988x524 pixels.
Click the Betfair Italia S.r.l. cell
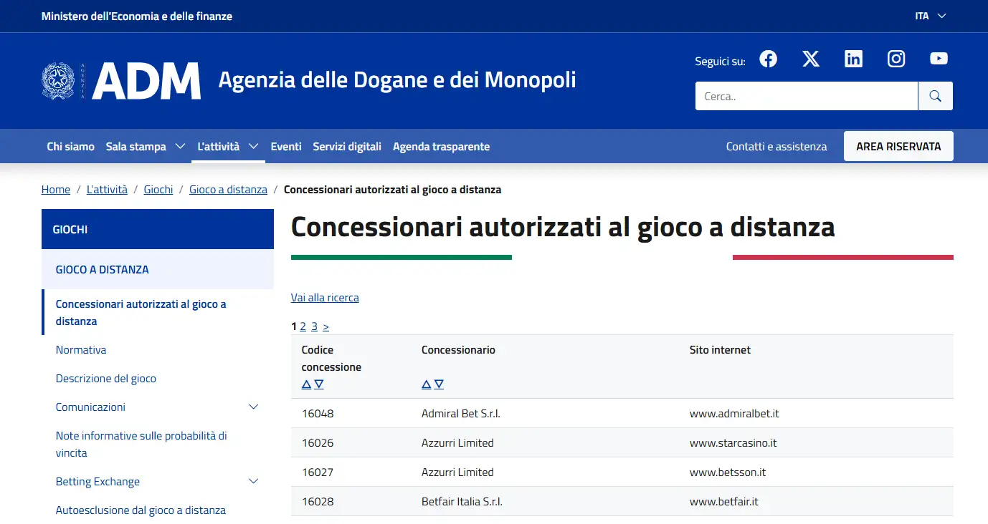[x=462, y=502]
